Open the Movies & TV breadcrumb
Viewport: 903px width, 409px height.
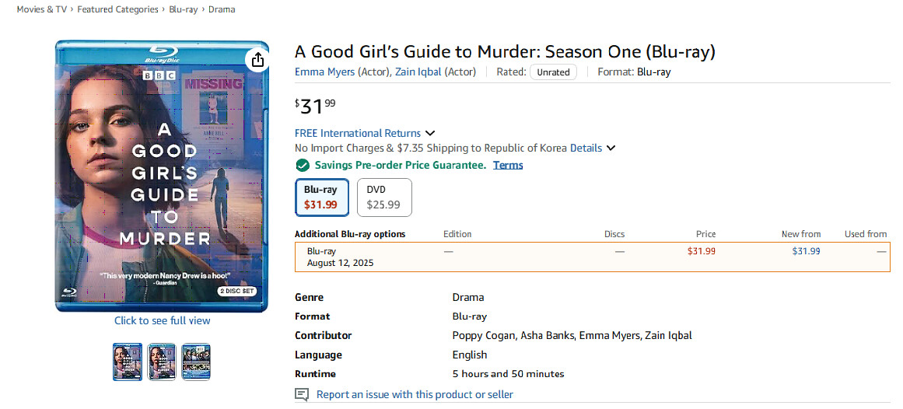tap(42, 9)
